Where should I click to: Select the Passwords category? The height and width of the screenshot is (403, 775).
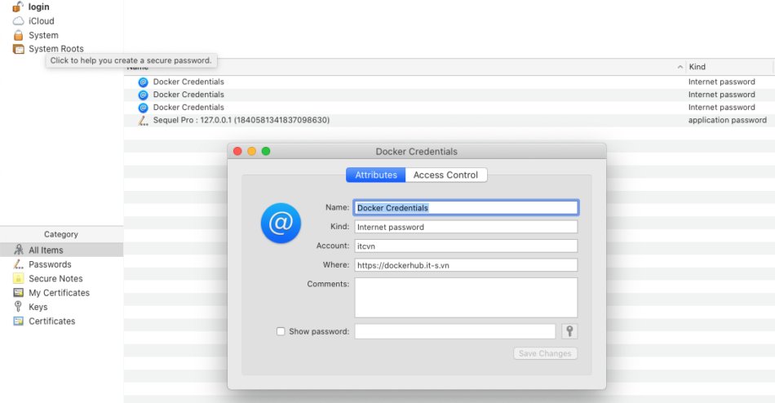pyautogui.click(x=50, y=264)
